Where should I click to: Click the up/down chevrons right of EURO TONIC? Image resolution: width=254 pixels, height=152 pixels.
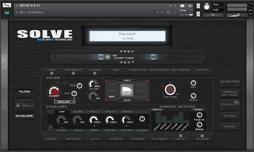[x=153, y=57]
